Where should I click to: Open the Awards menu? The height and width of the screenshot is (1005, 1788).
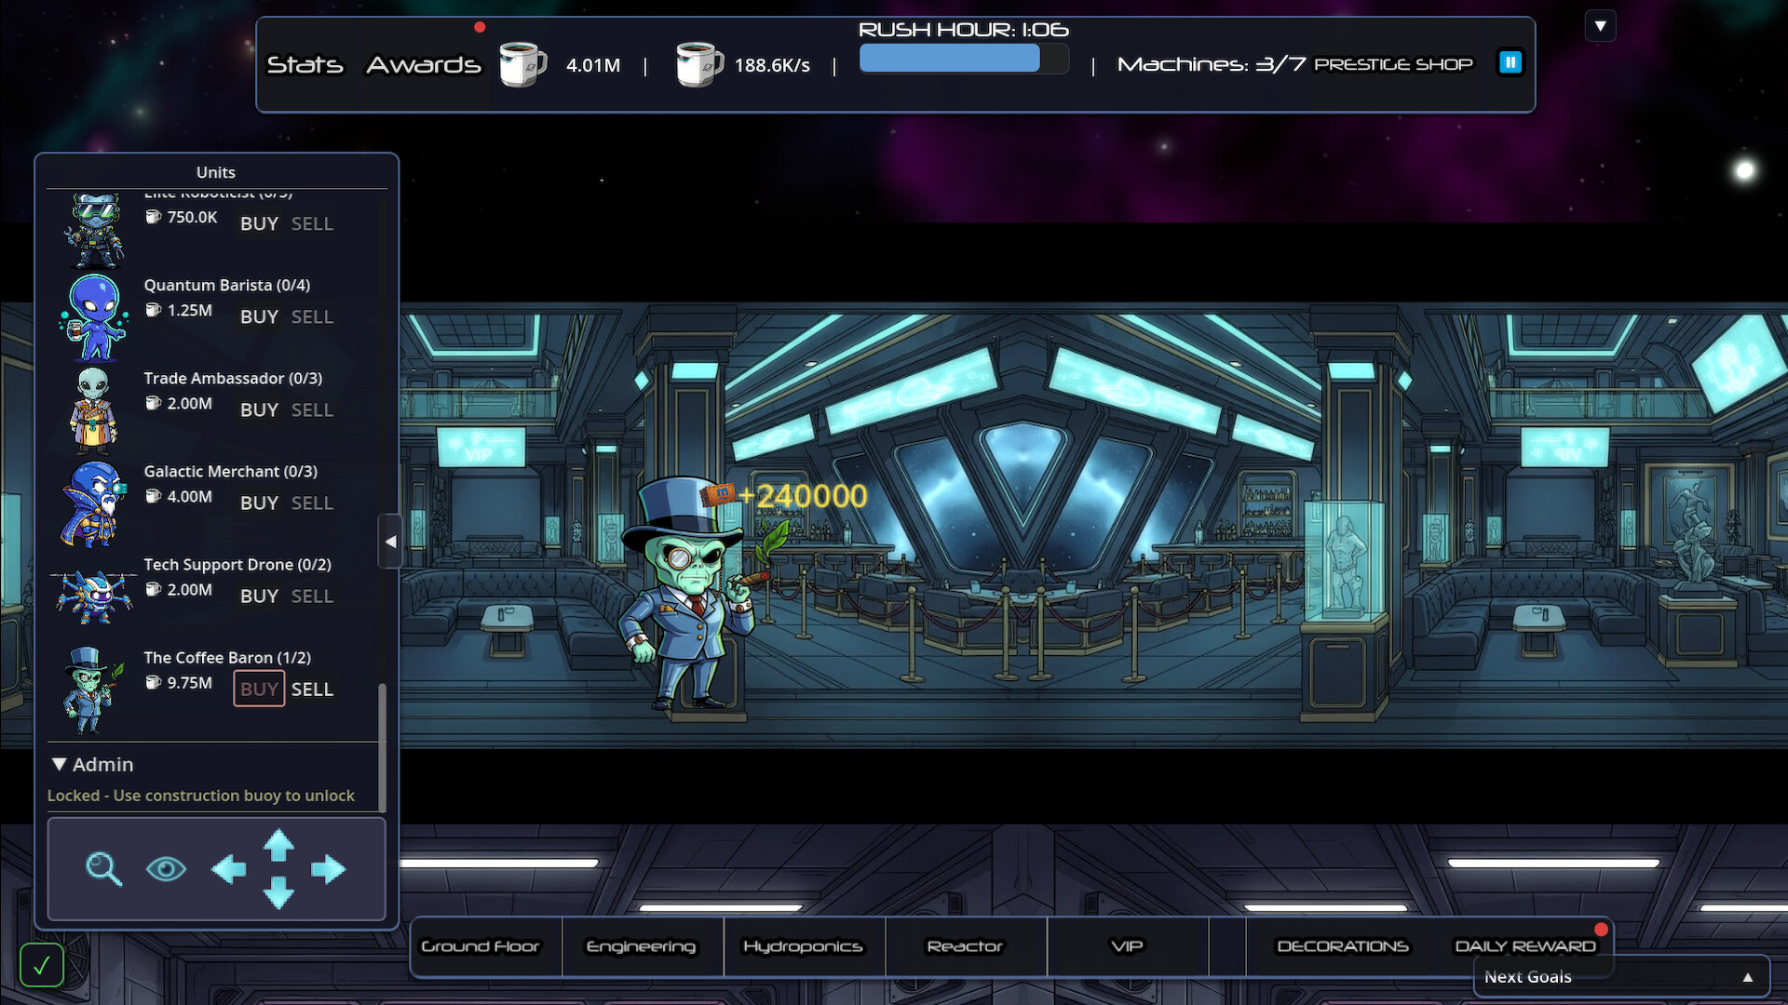(422, 64)
